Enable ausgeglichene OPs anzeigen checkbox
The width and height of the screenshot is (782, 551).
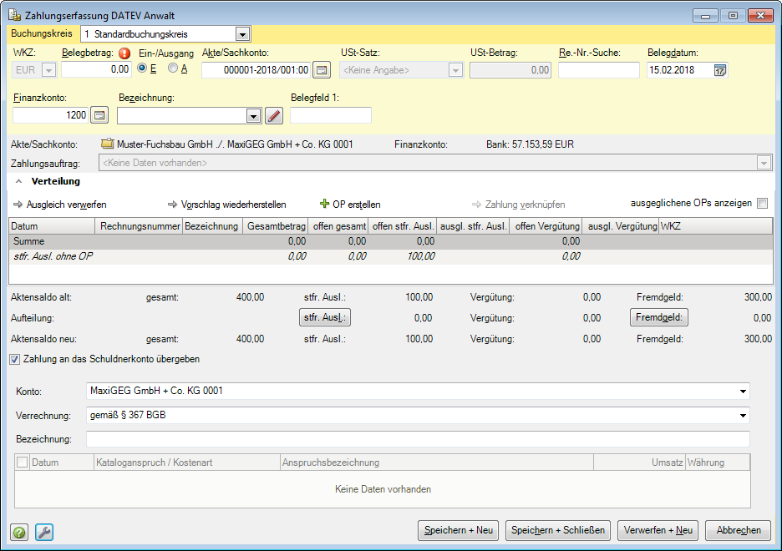click(761, 203)
